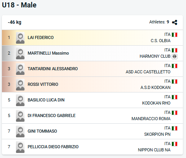Click the Italian flag next to C.S. Olbia
This screenshot has width=186, height=158.
pos(175,35)
